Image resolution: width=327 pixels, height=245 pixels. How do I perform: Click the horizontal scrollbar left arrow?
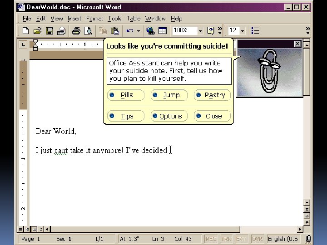point(47,230)
